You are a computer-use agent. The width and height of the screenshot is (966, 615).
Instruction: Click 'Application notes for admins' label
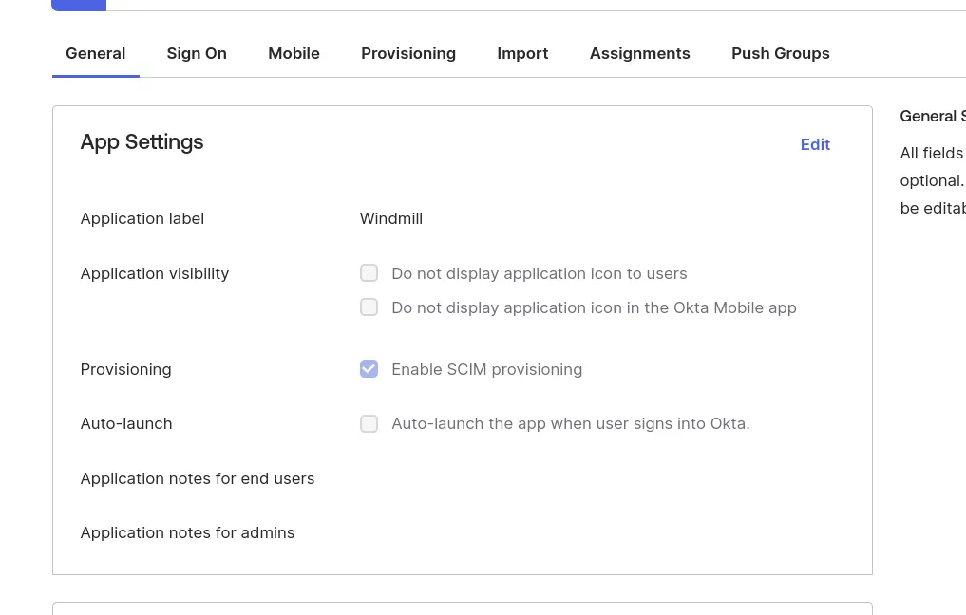tap(187, 532)
